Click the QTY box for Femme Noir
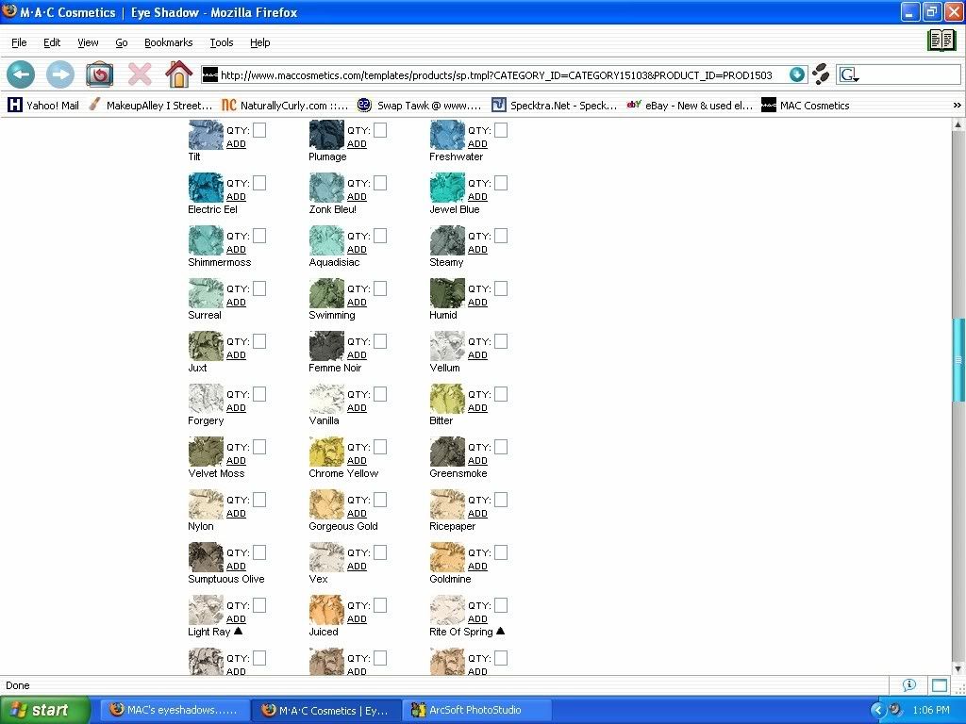The image size is (966, 724). (380, 341)
